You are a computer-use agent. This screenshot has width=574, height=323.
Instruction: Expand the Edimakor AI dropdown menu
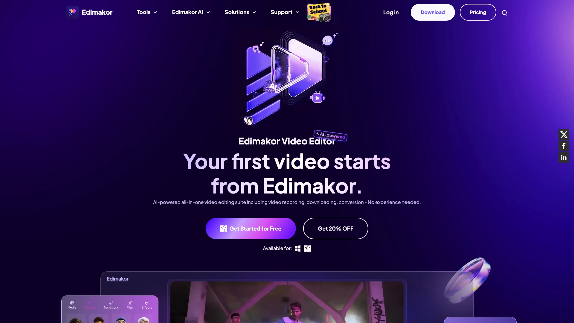[x=190, y=12]
